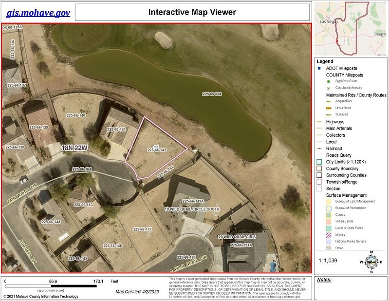Click the Las Vegas overview map thumbnail
This screenshot has height=301, width=389.
[350, 29]
